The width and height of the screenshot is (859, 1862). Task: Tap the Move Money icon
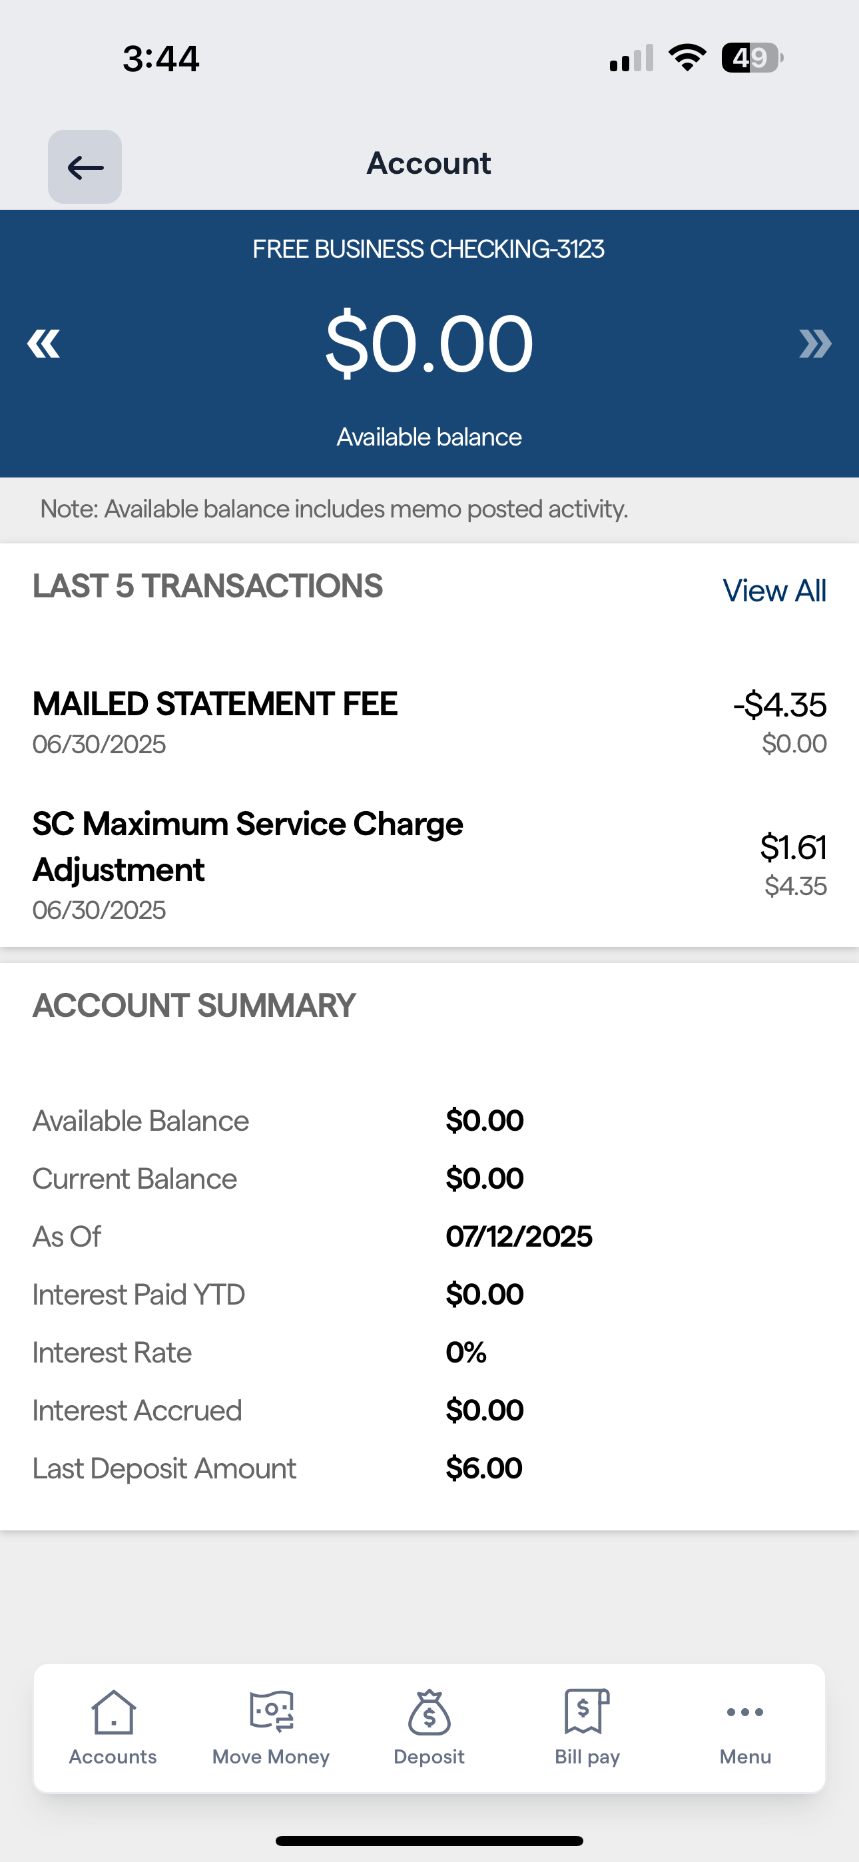[271, 1711]
